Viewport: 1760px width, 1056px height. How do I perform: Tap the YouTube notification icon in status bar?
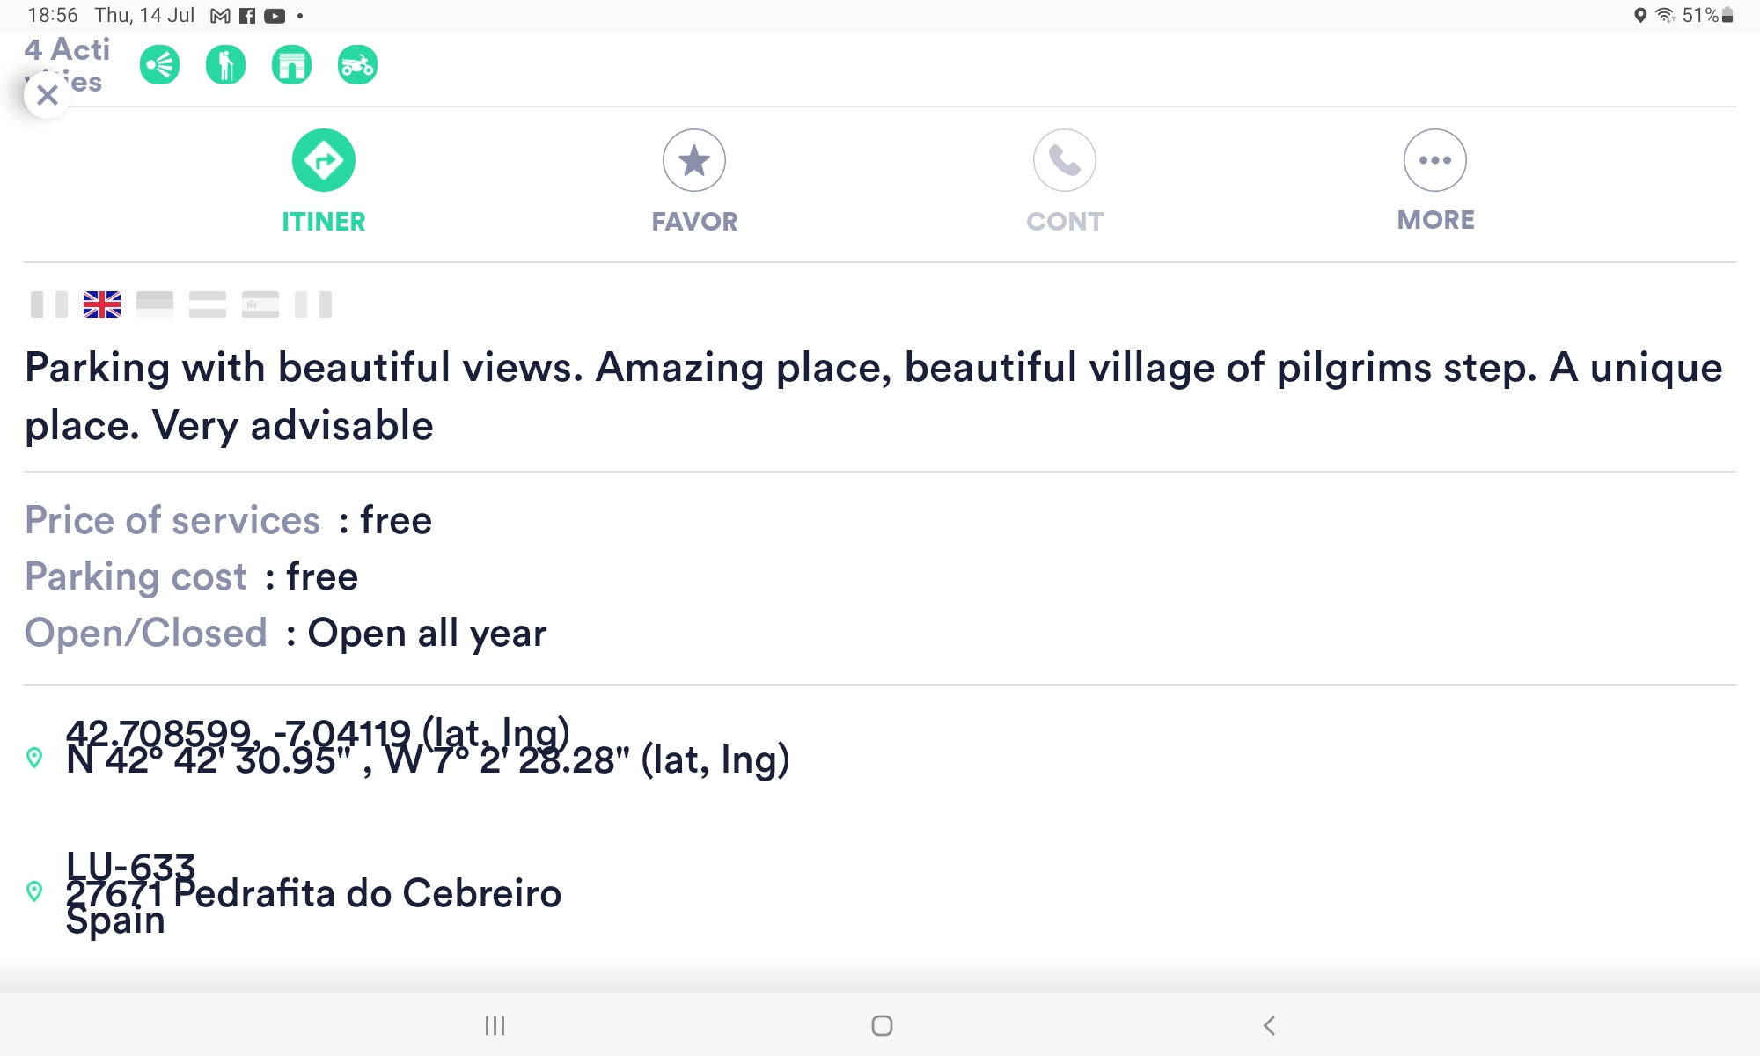point(275,16)
